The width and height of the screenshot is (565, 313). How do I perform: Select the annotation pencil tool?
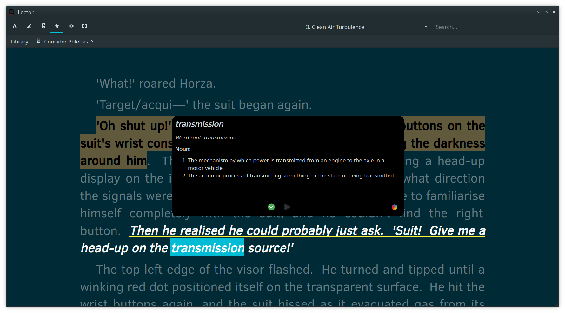29,26
